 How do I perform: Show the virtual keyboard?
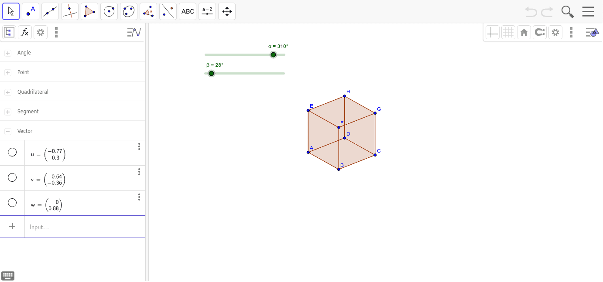[7, 275]
